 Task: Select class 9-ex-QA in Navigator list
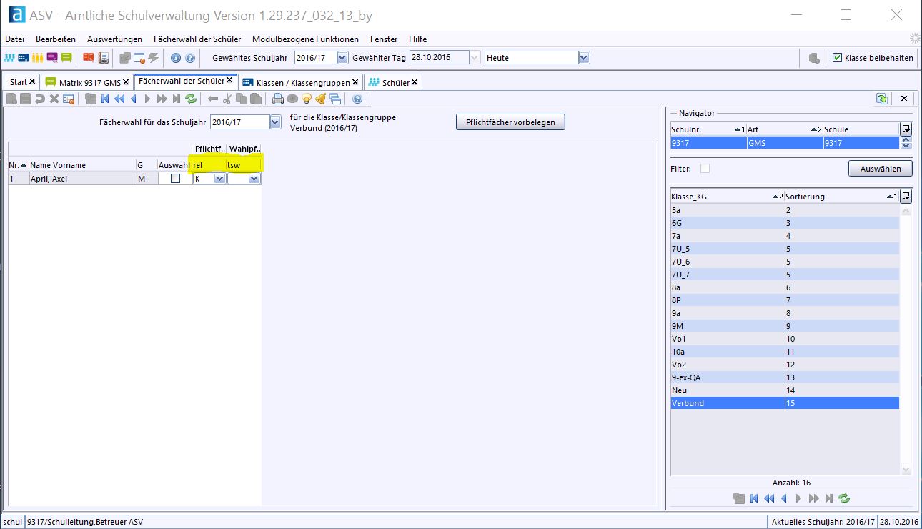coord(785,377)
